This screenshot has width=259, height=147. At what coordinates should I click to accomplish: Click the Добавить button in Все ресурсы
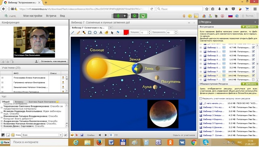pyautogui.click(x=249, y=27)
